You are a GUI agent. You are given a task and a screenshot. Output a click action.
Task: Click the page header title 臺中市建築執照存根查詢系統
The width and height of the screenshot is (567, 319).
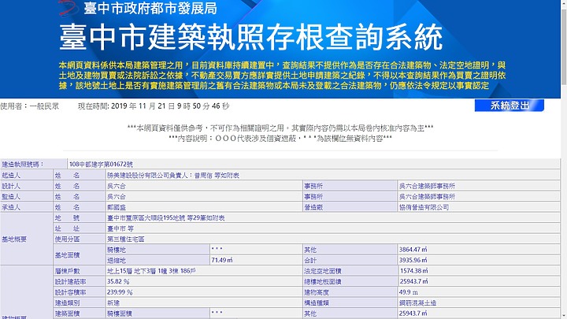pyautogui.click(x=250, y=37)
